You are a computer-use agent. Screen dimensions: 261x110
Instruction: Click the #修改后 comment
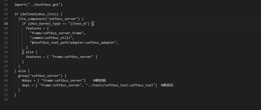click(167, 85)
